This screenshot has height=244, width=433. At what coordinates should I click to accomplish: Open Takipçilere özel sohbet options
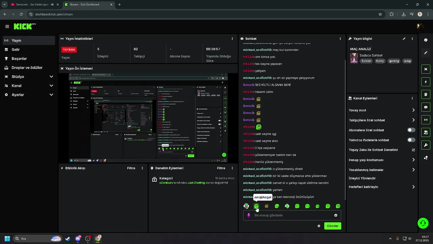[x=382, y=120]
